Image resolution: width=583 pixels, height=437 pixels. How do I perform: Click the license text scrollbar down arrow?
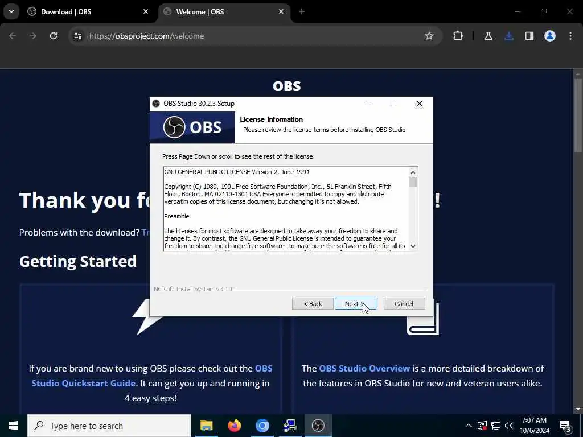[x=413, y=246]
